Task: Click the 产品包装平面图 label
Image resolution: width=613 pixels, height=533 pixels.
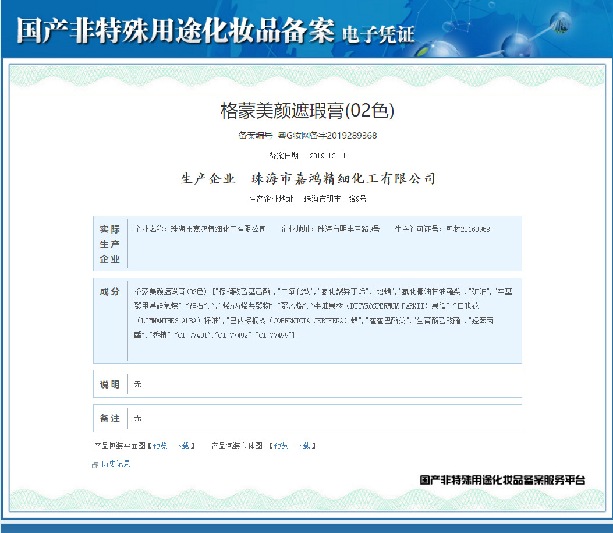Action: [119, 446]
